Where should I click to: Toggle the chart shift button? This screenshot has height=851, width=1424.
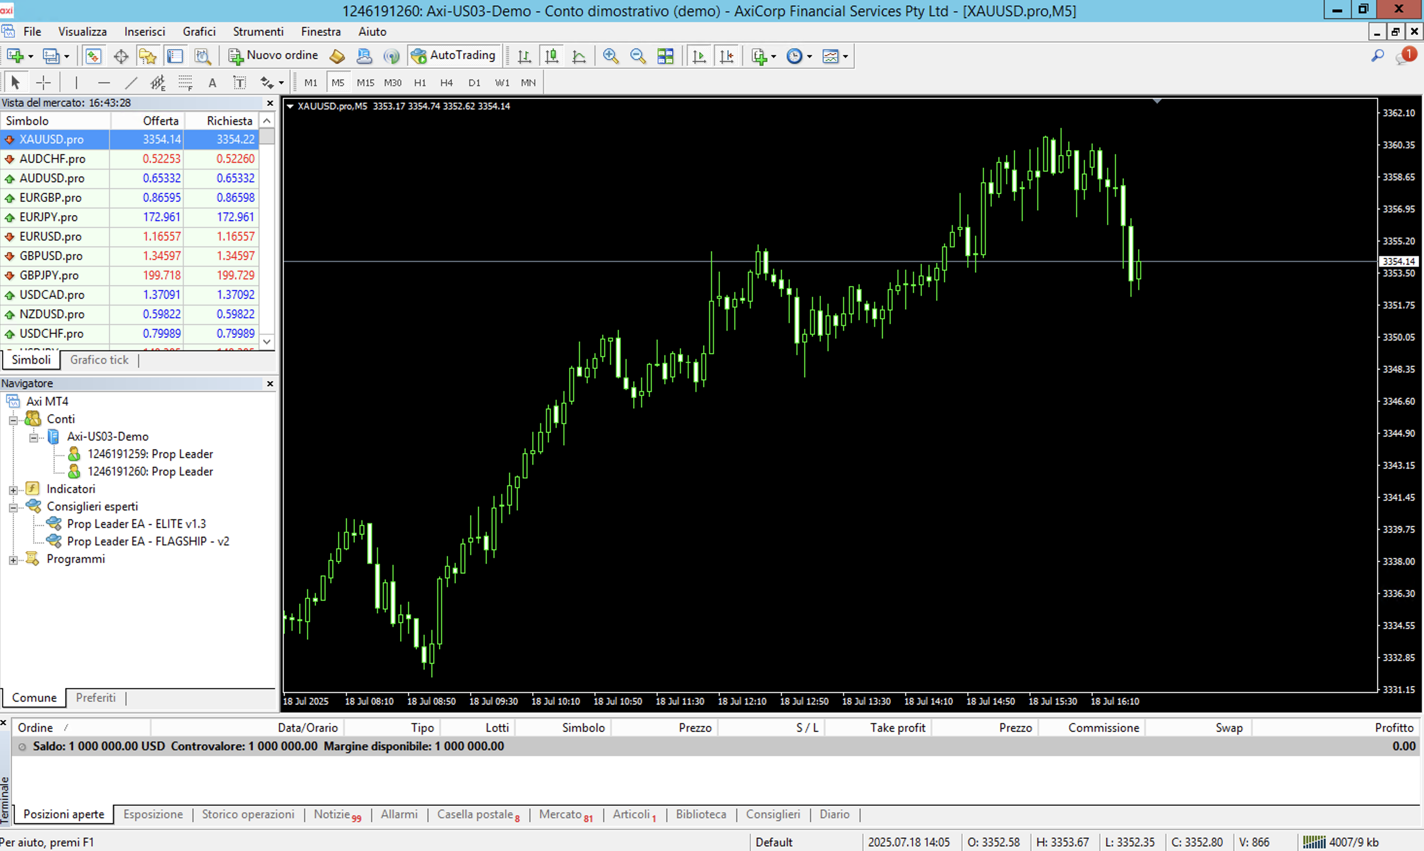tap(727, 56)
